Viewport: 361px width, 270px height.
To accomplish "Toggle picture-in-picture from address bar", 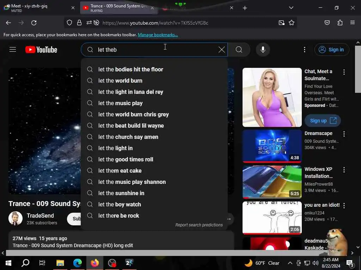I will click(x=281, y=23).
